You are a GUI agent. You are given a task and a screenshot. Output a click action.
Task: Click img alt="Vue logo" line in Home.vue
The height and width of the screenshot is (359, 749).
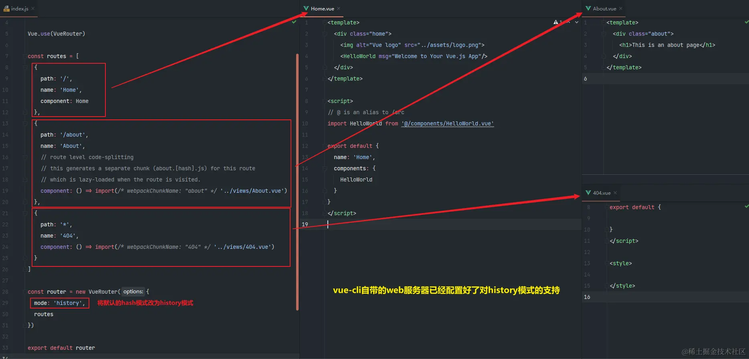tap(412, 45)
